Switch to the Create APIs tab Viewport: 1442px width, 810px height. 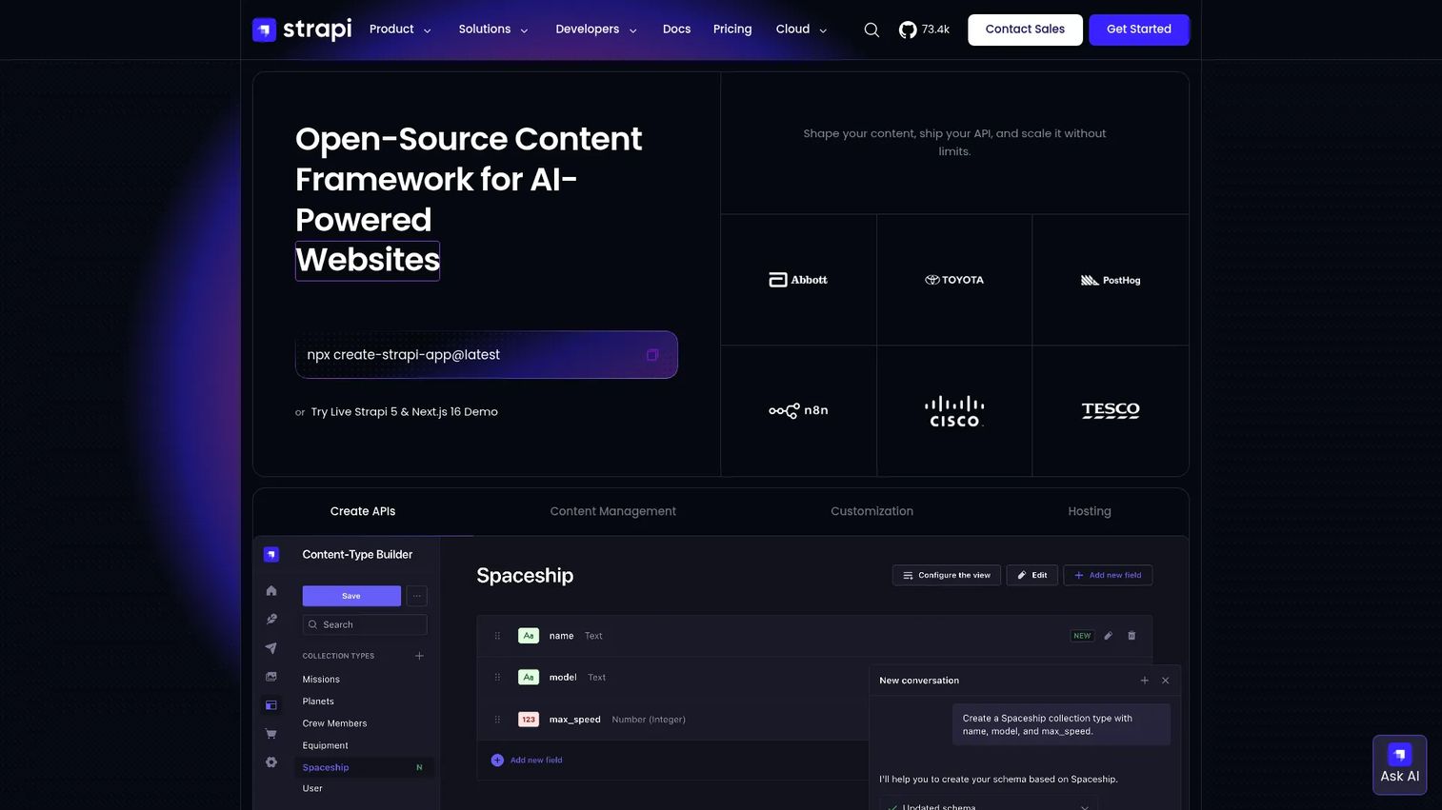[x=363, y=512]
